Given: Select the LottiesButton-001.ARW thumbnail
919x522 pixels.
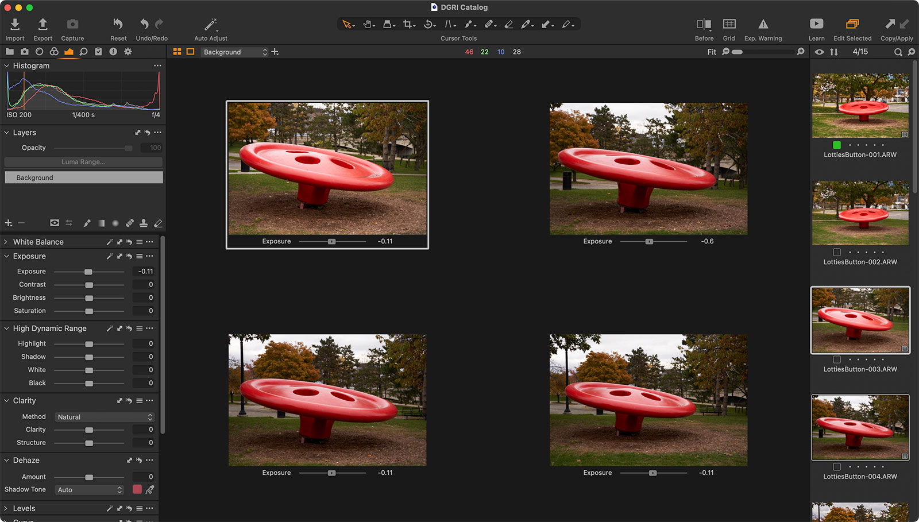Looking at the screenshot, I should click(x=860, y=106).
